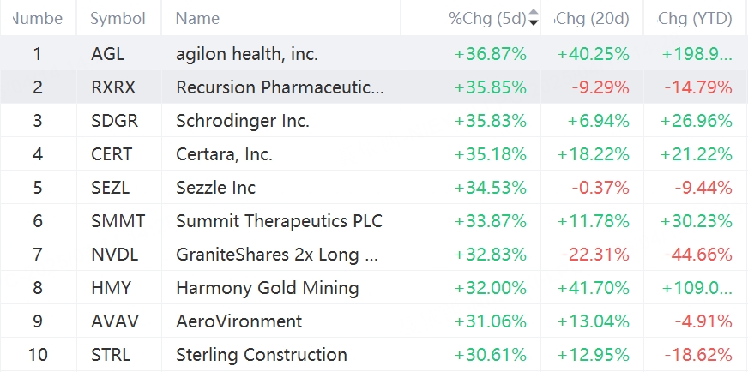Click Sterling Construction company name

point(261,355)
